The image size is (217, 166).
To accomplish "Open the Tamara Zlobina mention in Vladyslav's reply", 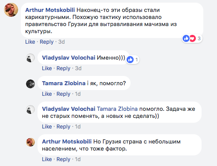I will [117, 109].
